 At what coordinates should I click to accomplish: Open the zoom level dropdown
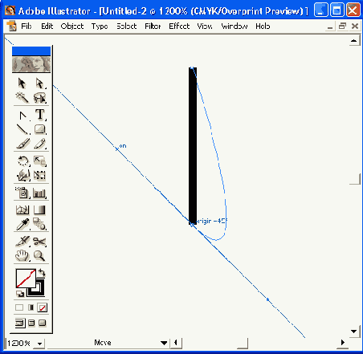tap(39, 344)
